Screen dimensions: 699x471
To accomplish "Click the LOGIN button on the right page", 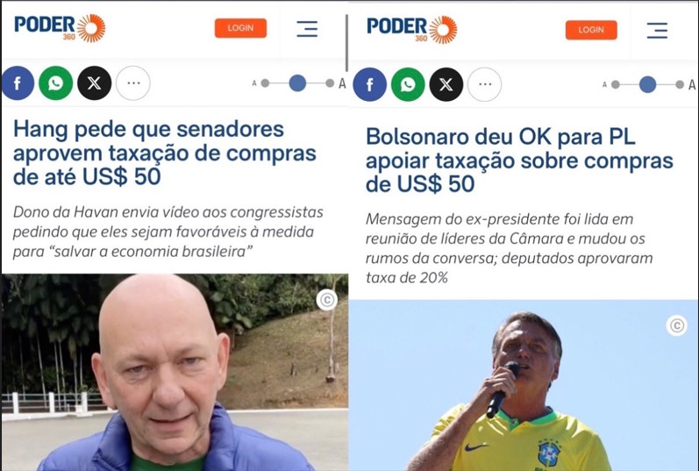I will (591, 30).
